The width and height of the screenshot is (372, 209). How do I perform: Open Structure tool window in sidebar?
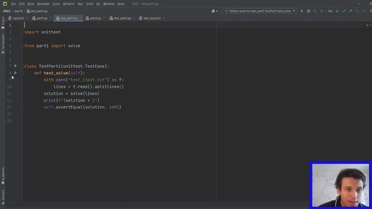(3, 197)
